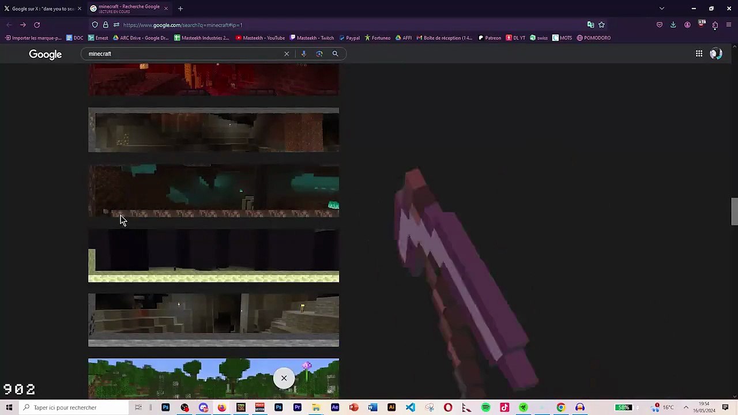Open the Importer les marque-pages bookmark
738x415 pixels.
(33, 38)
